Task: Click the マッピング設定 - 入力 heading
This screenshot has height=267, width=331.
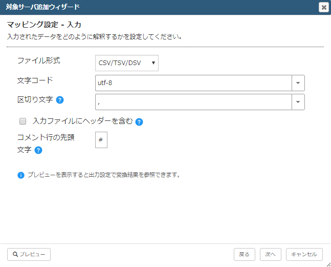Action: coord(44,25)
